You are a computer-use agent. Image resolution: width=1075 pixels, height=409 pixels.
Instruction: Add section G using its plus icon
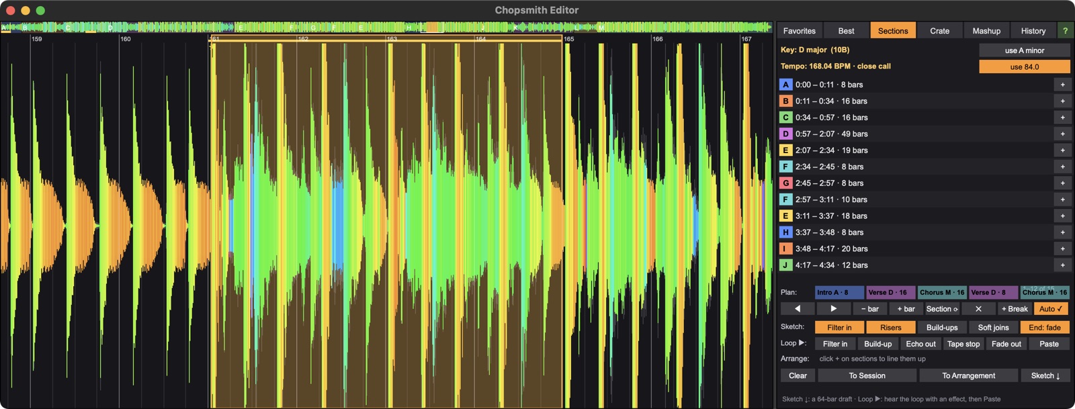pyautogui.click(x=1062, y=183)
